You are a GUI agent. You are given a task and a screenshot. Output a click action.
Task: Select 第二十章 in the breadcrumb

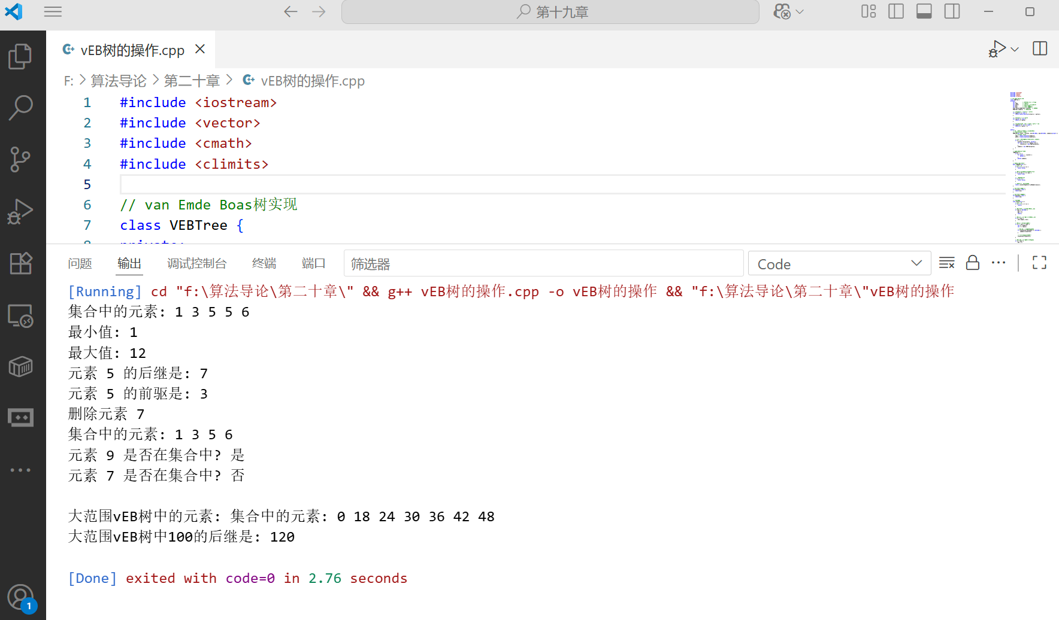pos(192,81)
